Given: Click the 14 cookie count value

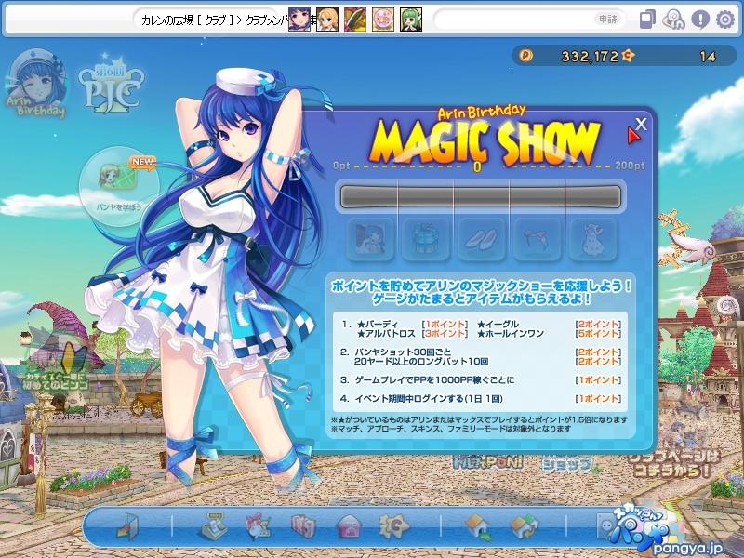Looking at the screenshot, I should (x=707, y=57).
